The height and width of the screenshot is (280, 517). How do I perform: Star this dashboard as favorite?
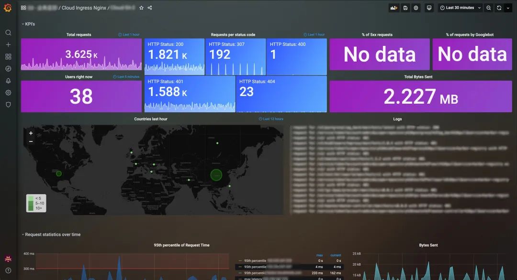click(141, 8)
